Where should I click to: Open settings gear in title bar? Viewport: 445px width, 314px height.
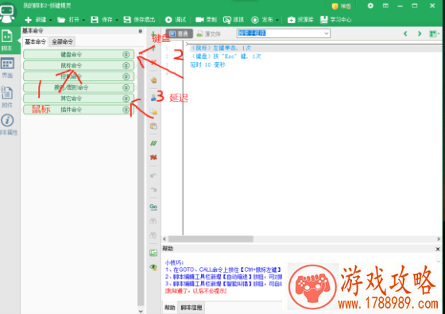click(370, 6)
